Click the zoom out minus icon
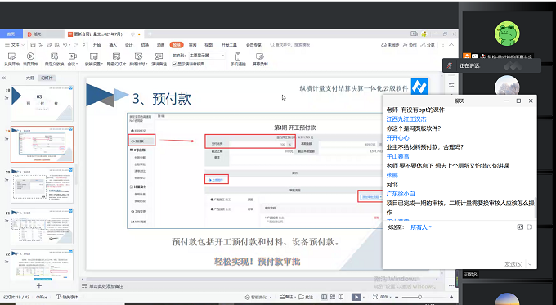The height and width of the screenshot is (305, 556). 397,297
